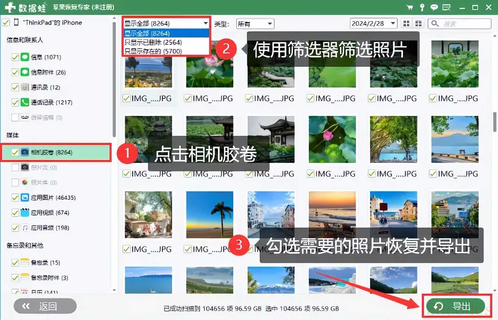Open the title bar menu icon
The height and width of the screenshot is (320, 498).
pyautogui.click(x=446, y=7)
